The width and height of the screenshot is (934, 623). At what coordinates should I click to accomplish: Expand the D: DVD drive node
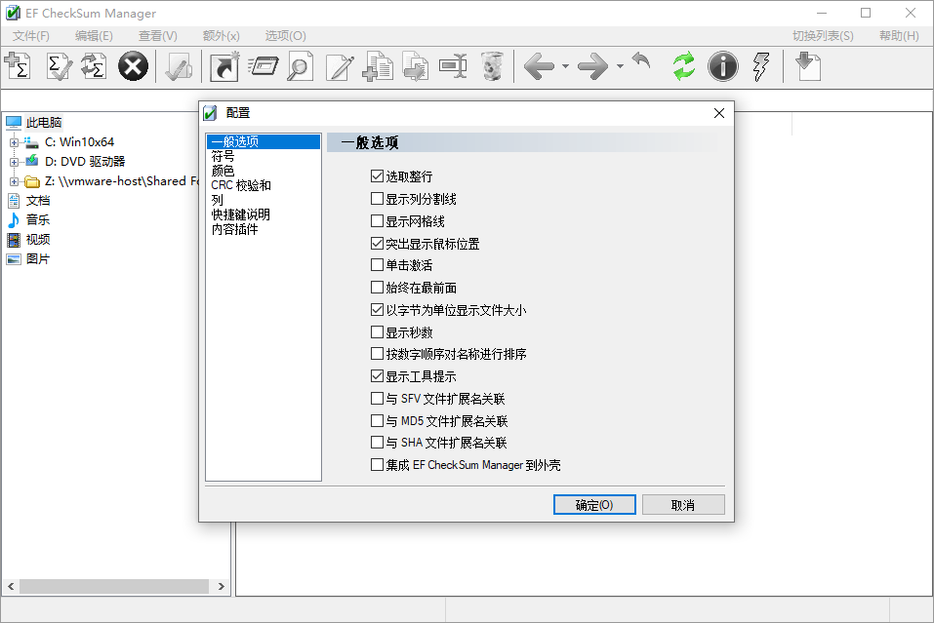(x=14, y=162)
